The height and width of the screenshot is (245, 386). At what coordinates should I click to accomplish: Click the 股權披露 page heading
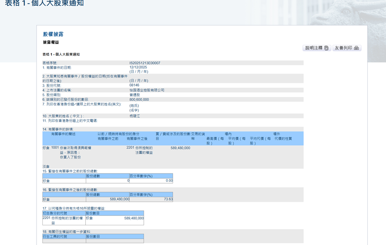tap(53, 34)
